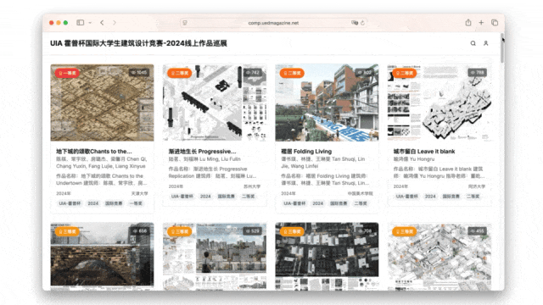The image size is (543, 305).
Task: Click the privacy shield icon in address bar
Action: [185, 23]
